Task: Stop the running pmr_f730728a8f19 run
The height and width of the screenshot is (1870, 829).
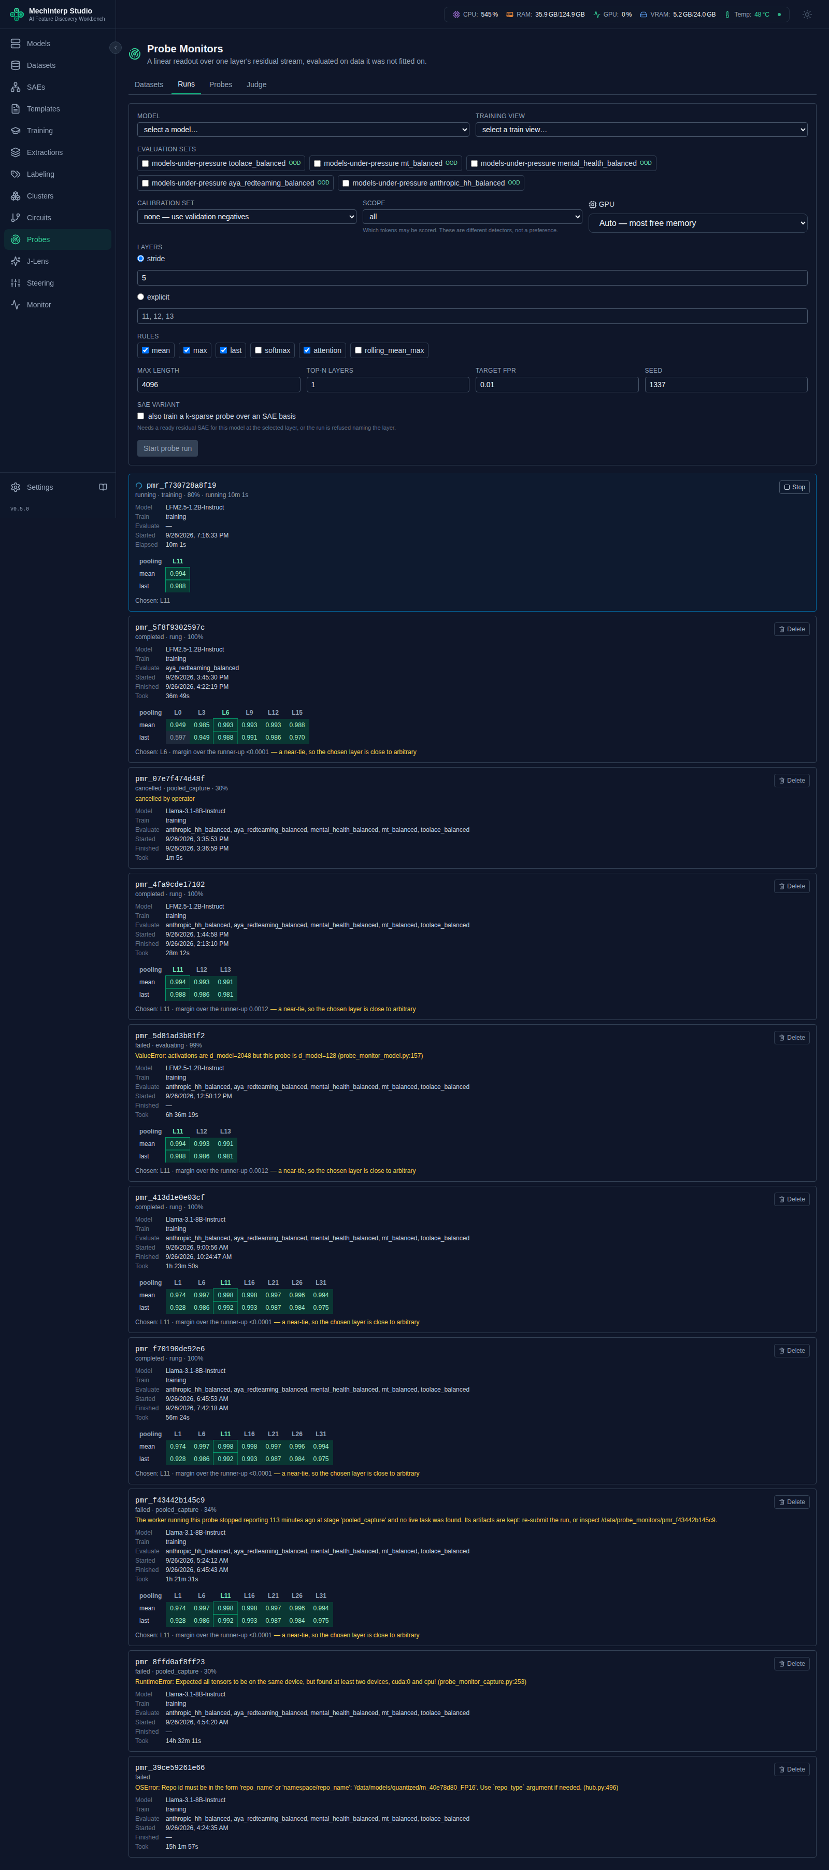Action: pyautogui.click(x=794, y=487)
